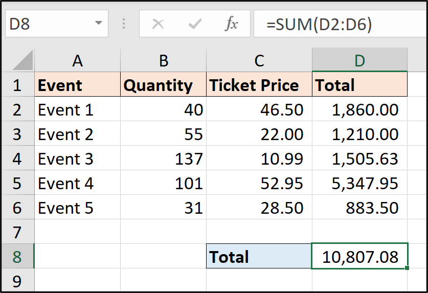Select column A header
Screen dimensions: 428x293
click(78, 60)
